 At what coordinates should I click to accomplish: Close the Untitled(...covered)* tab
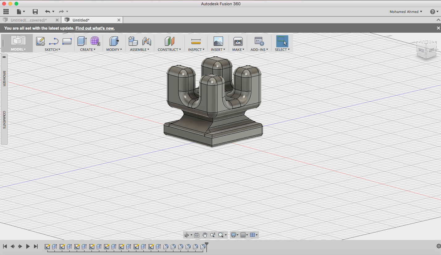point(57,20)
